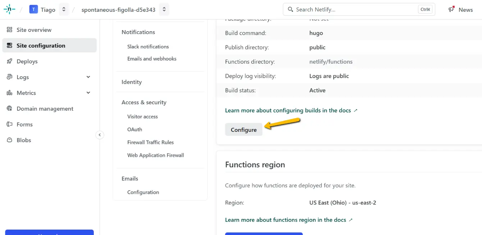Click the Metrics bar chart icon
The image size is (482, 235).
coord(10,93)
